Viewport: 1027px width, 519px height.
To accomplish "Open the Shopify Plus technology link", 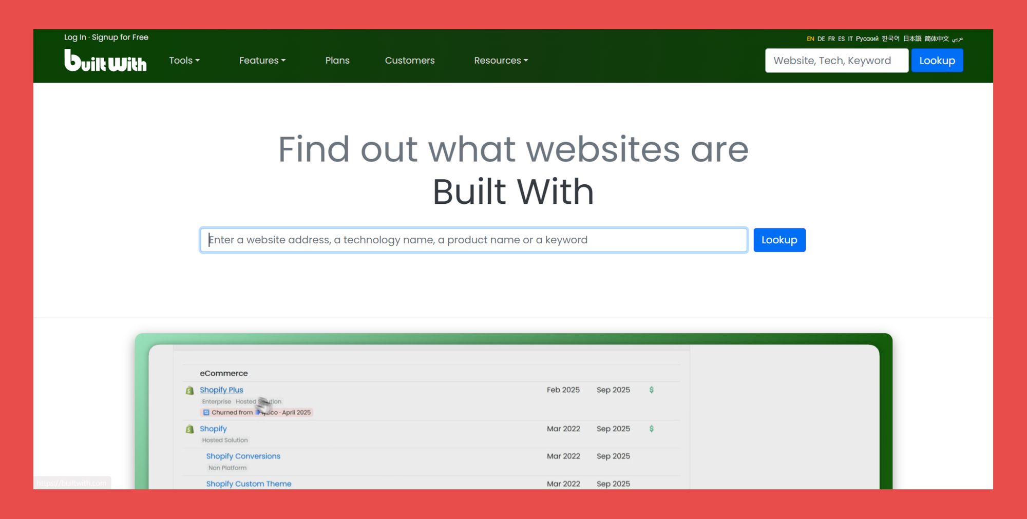I will (221, 390).
